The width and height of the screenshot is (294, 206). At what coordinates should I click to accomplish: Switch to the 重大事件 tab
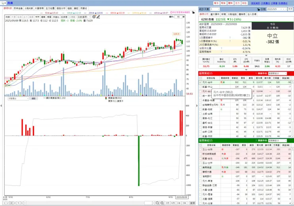point(215,14)
